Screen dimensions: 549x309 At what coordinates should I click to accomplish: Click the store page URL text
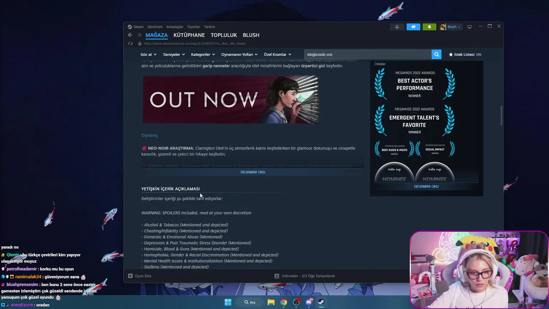point(195,43)
